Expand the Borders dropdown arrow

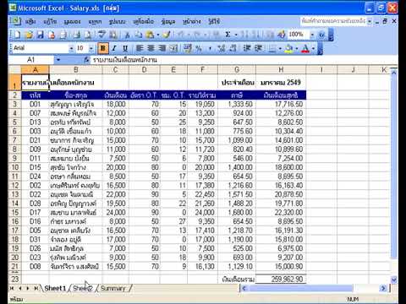(280, 48)
